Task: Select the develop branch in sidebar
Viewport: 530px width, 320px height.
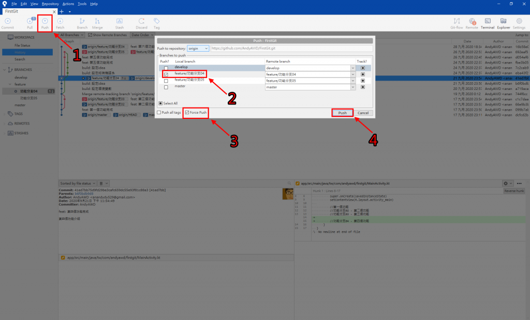Action: [21, 78]
